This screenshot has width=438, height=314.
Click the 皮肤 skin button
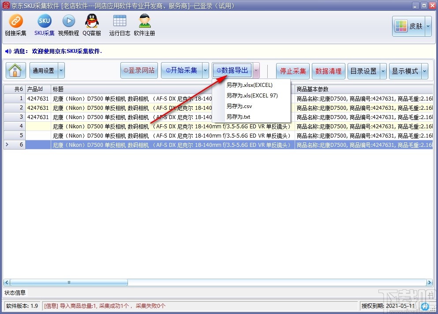[x=409, y=26]
